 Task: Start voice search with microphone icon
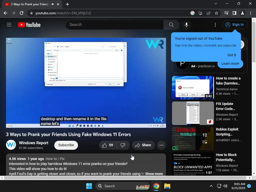click(x=186, y=25)
